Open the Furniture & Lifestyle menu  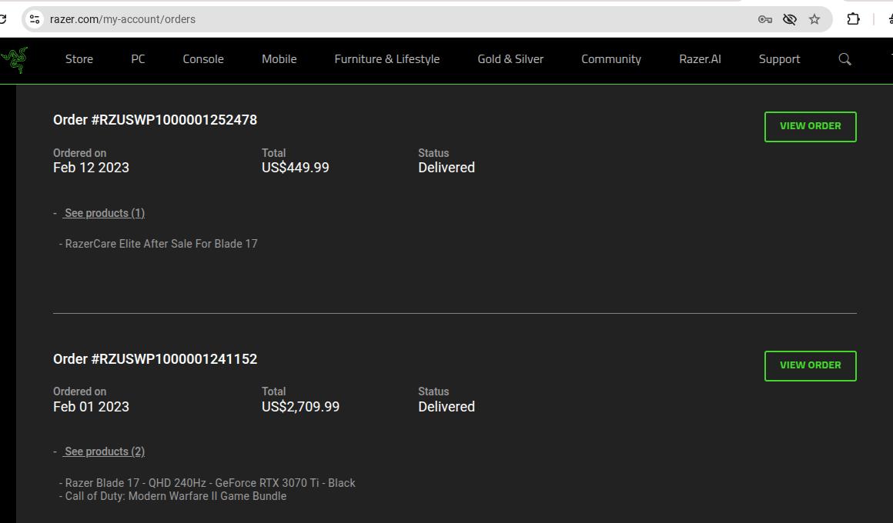386,59
